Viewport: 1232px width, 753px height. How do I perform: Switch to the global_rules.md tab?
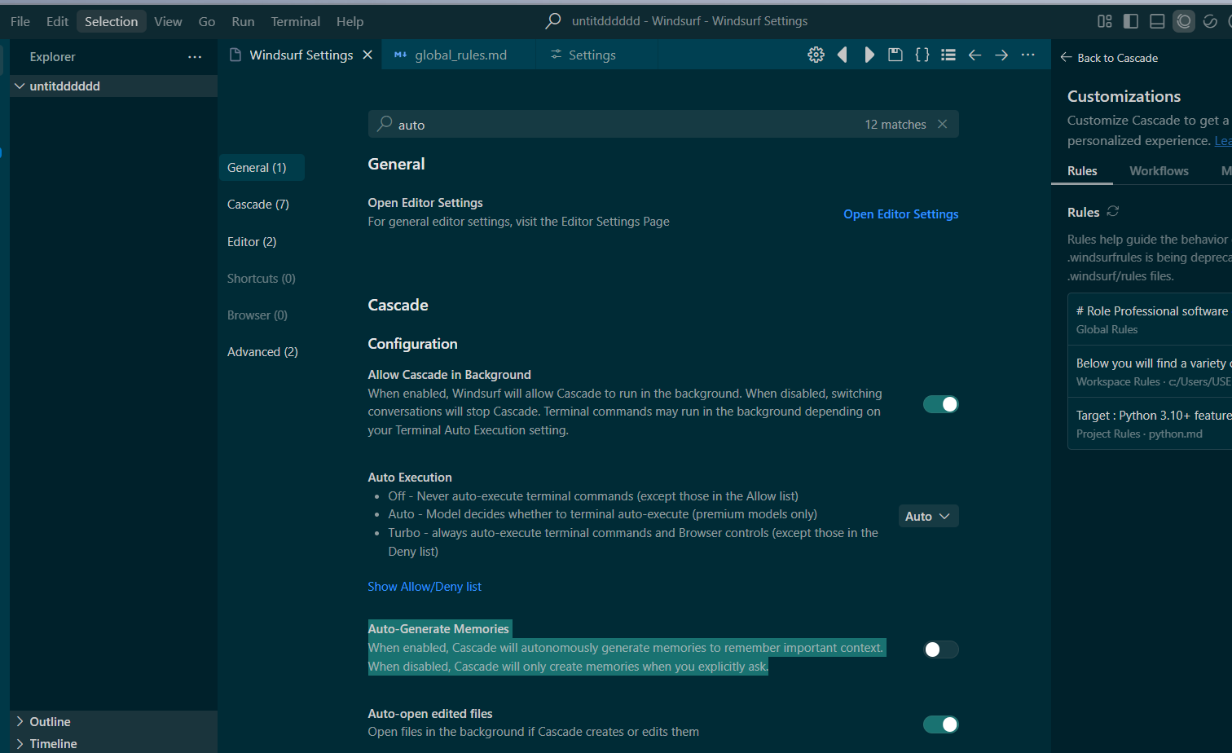click(x=460, y=55)
